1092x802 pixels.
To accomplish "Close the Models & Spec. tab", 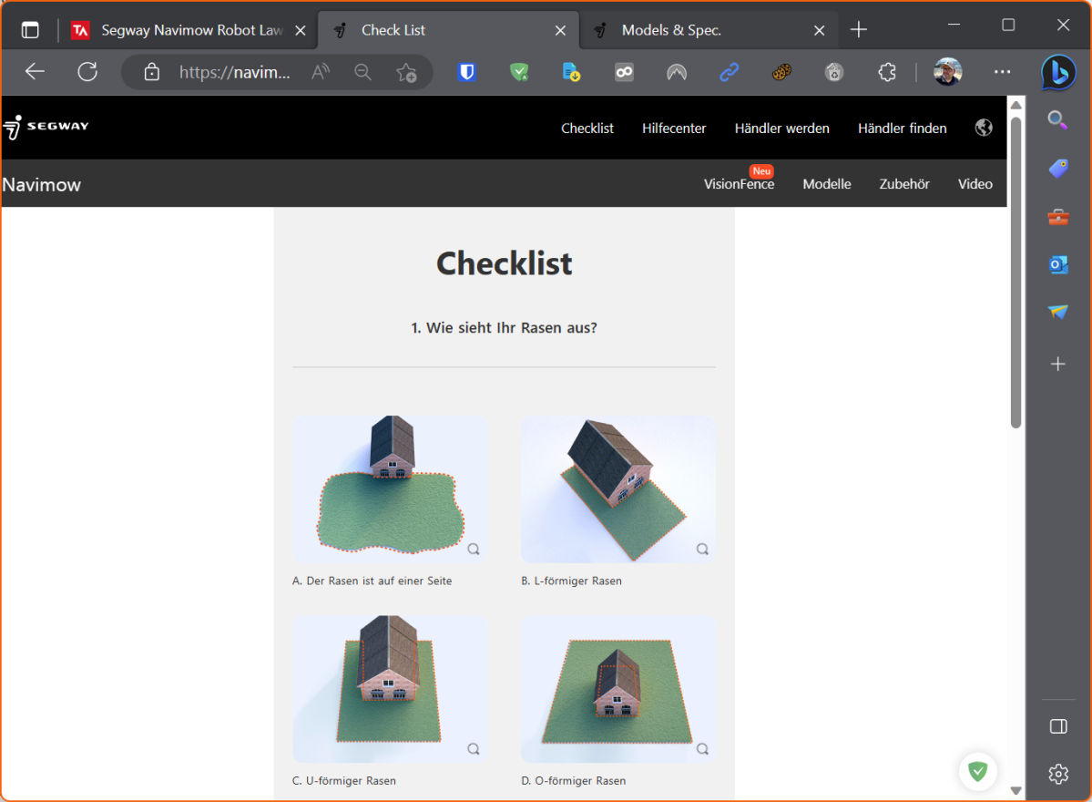I will click(819, 30).
